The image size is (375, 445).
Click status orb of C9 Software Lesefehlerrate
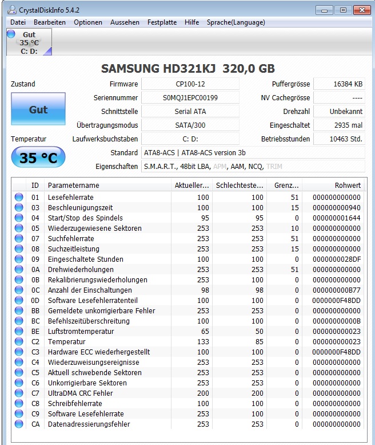pos(19,414)
